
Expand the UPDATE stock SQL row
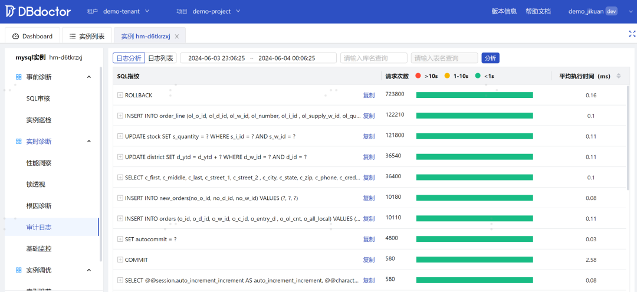click(120, 136)
